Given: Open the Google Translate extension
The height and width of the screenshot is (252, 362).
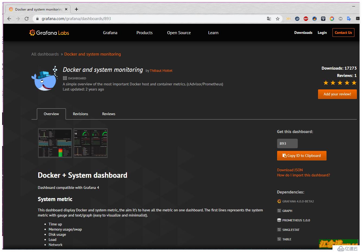Looking at the screenshot, I should [349, 19].
